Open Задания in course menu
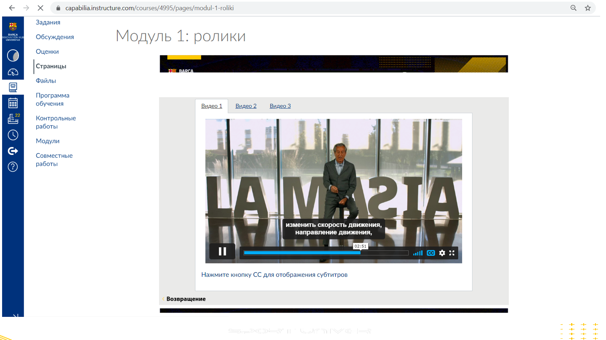Viewport: 606px width, 340px height. pyautogui.click(x=48, y=22)
